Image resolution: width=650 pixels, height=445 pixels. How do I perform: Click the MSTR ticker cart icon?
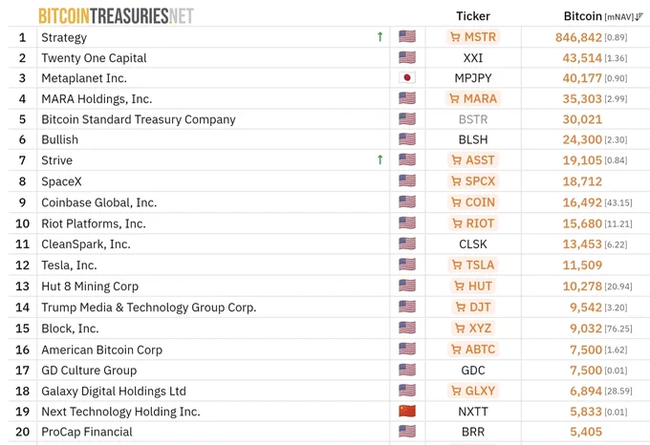pos(455,37)
